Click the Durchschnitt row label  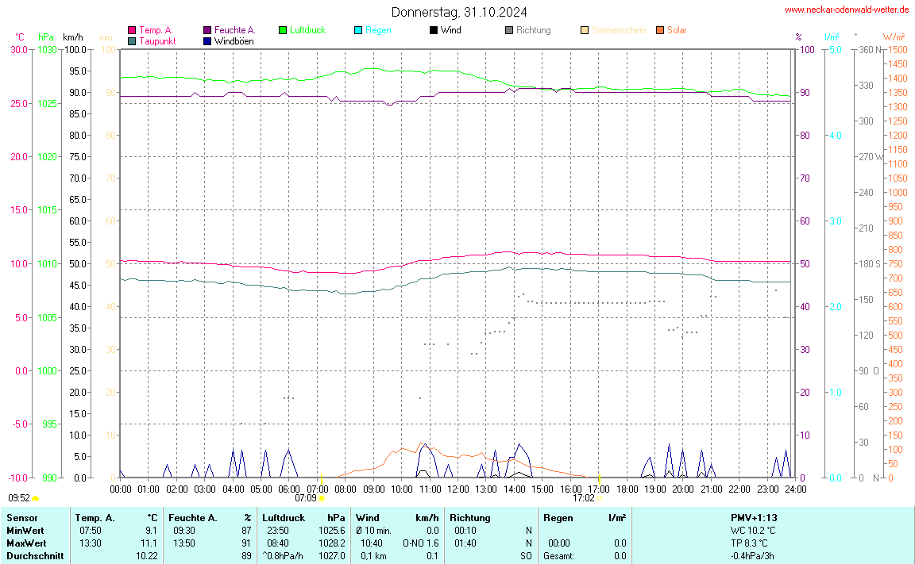34,556
